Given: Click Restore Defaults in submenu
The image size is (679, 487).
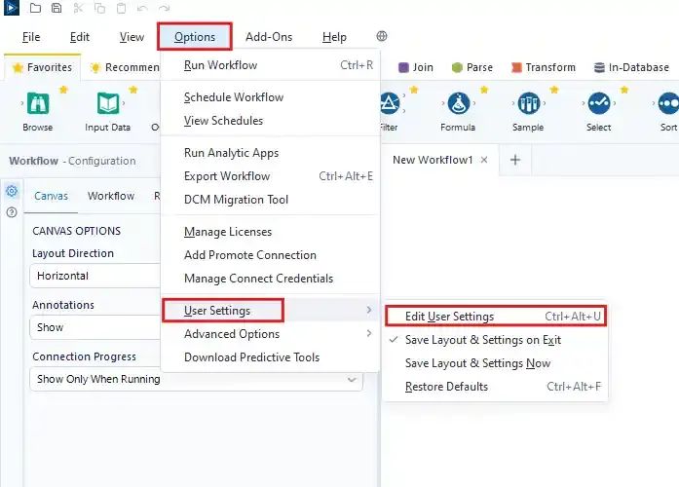Looking at the screenshot, I should pyautogui.click(x=446, y=387).
